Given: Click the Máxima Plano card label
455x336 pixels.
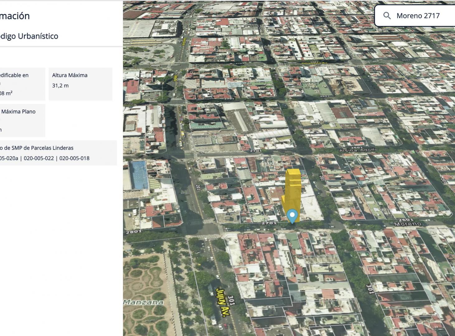Looking at the screenshot, I should click(x=18, y=111).
